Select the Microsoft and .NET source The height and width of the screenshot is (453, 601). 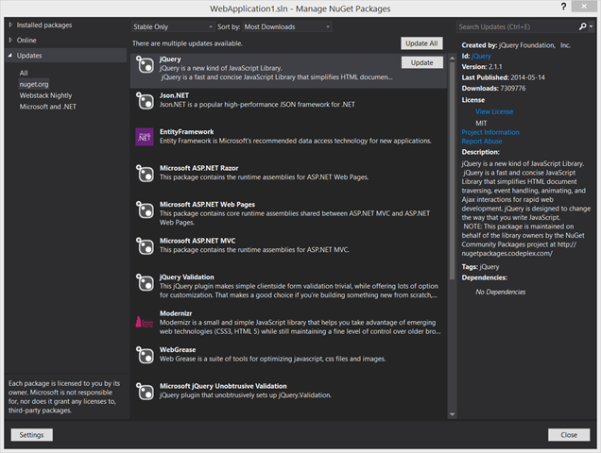(x=47, y=107)
